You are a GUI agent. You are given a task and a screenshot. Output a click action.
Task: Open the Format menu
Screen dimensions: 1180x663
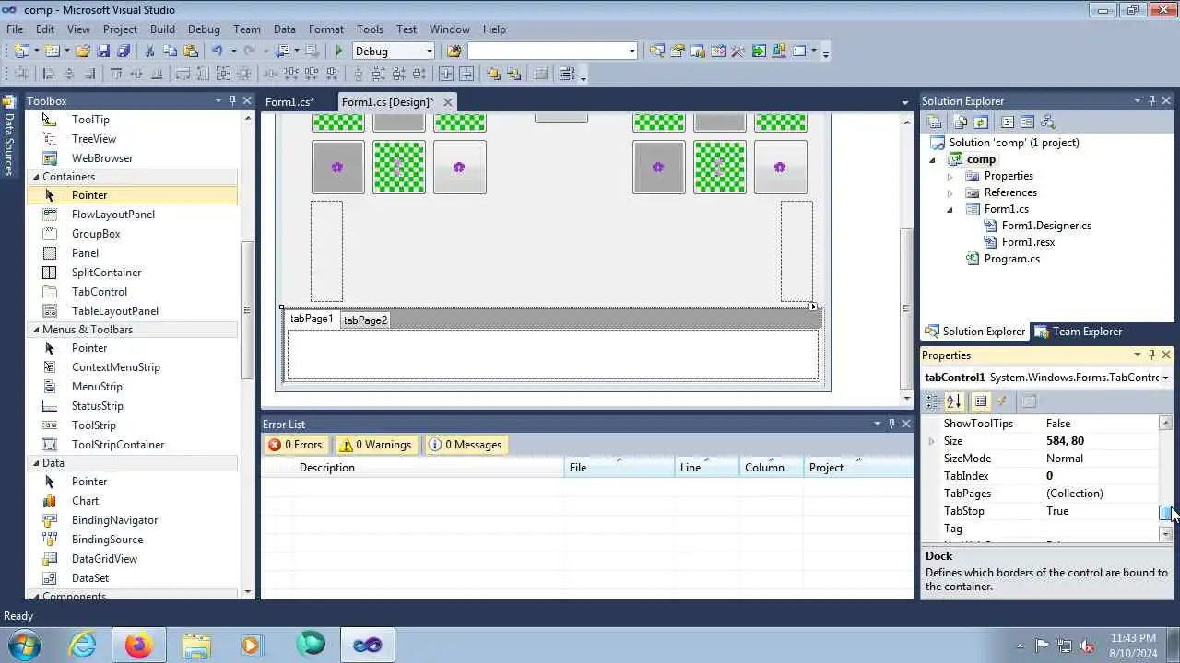point(326,29)
